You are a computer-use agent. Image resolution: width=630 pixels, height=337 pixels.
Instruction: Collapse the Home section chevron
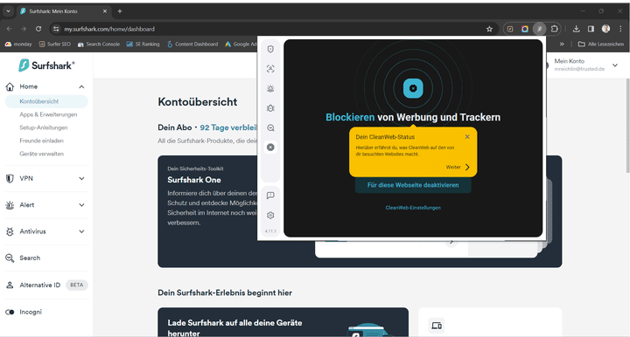(81, 86)
